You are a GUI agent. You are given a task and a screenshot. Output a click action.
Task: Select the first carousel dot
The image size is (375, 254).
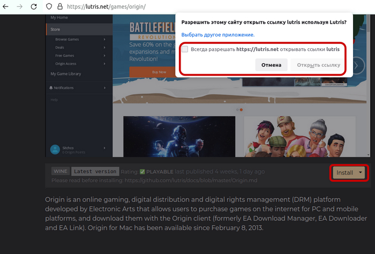coord(237,110)
